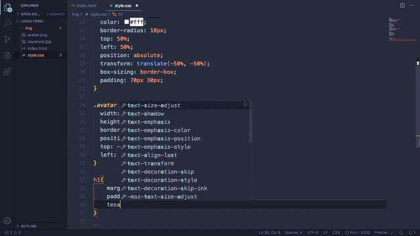Click the 'border-box' value text

click(x=157, y=72)
